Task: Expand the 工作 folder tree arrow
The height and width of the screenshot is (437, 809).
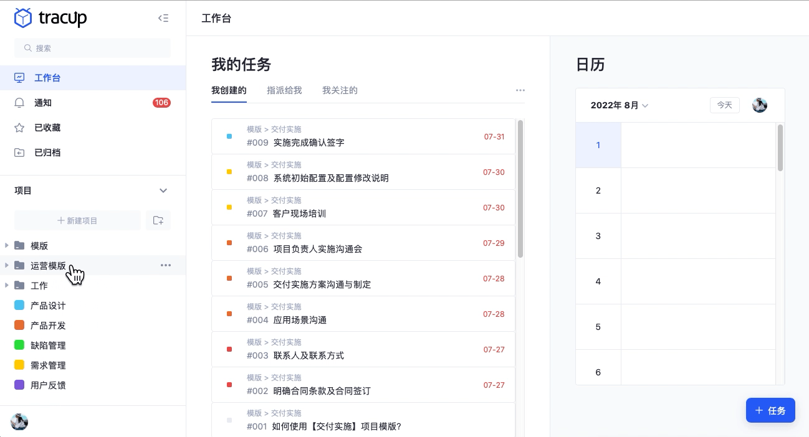Action: pos(7,285)
